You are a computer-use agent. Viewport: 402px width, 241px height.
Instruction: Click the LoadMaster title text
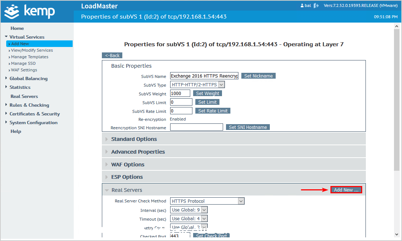coord(99,6)
